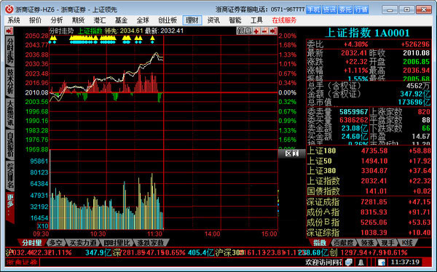Viewport: 437px width, 272px height.
Task: Click the 手机 button in the title bar
Action: pyautogui.click(x=313, y=9)
